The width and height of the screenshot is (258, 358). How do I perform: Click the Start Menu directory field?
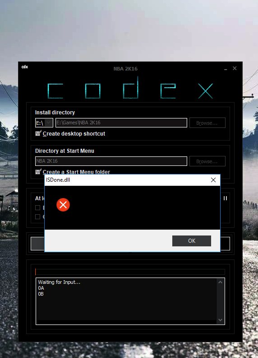111,161
